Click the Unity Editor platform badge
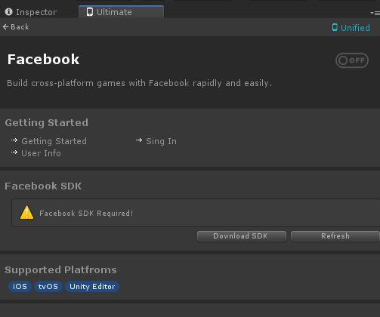The width and height of the screenshot is (380, 317). pos(92,286)
